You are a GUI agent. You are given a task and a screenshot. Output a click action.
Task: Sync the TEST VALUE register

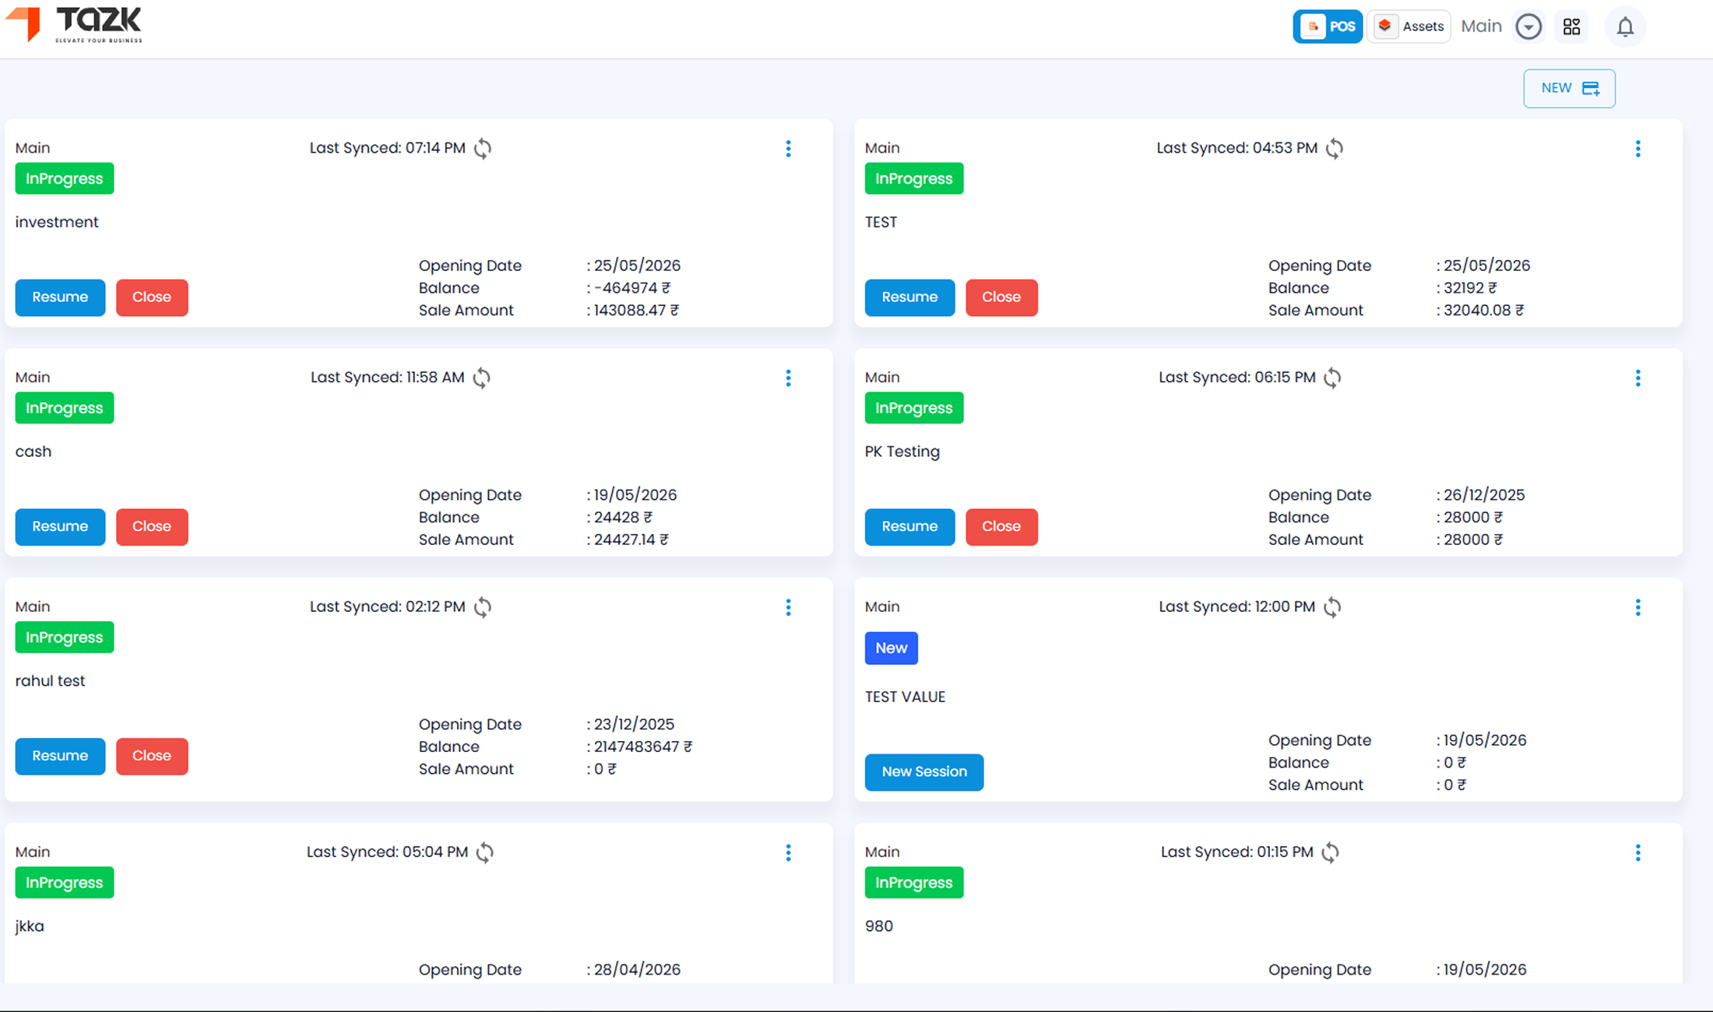click(1332, 606)
